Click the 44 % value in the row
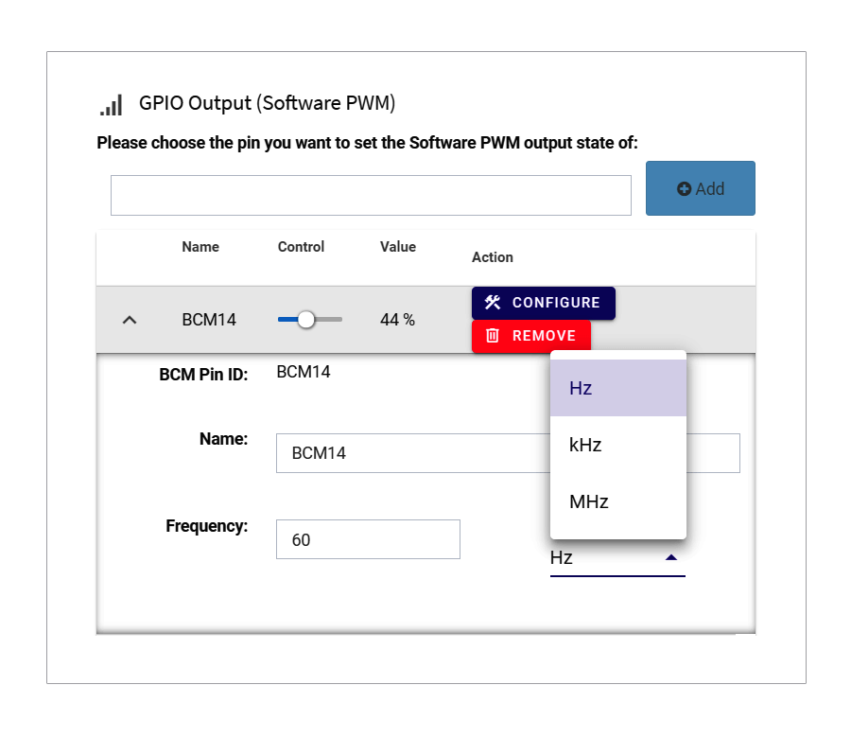Viewport: 851px width, 738px height. pyautogui.click(x=397, y=320)
